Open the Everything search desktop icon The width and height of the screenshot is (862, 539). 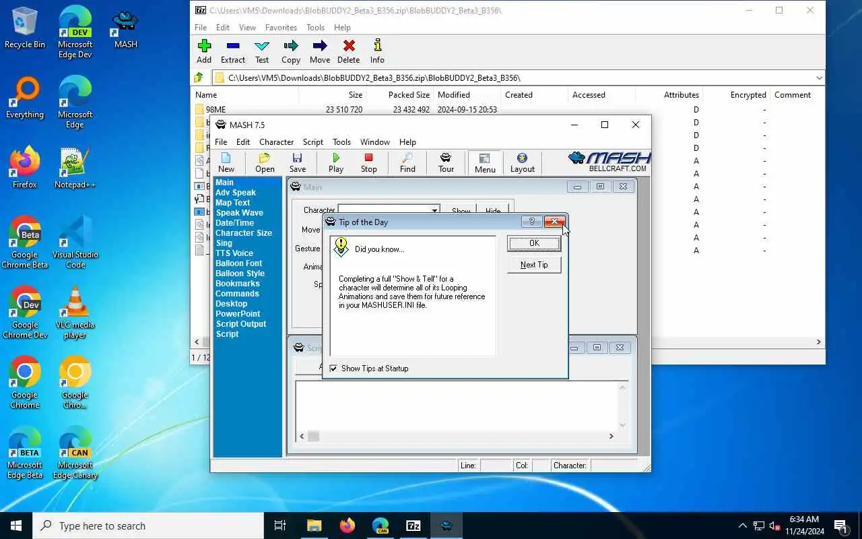click(x=25, y=98)
